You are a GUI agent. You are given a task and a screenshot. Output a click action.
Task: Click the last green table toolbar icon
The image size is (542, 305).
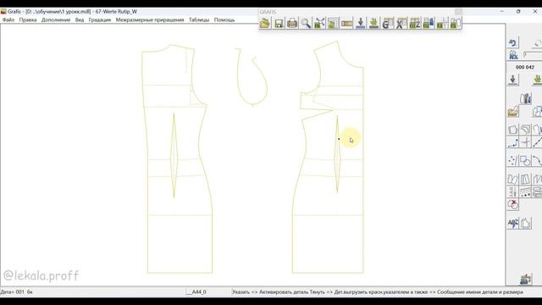tap(456, 23)
